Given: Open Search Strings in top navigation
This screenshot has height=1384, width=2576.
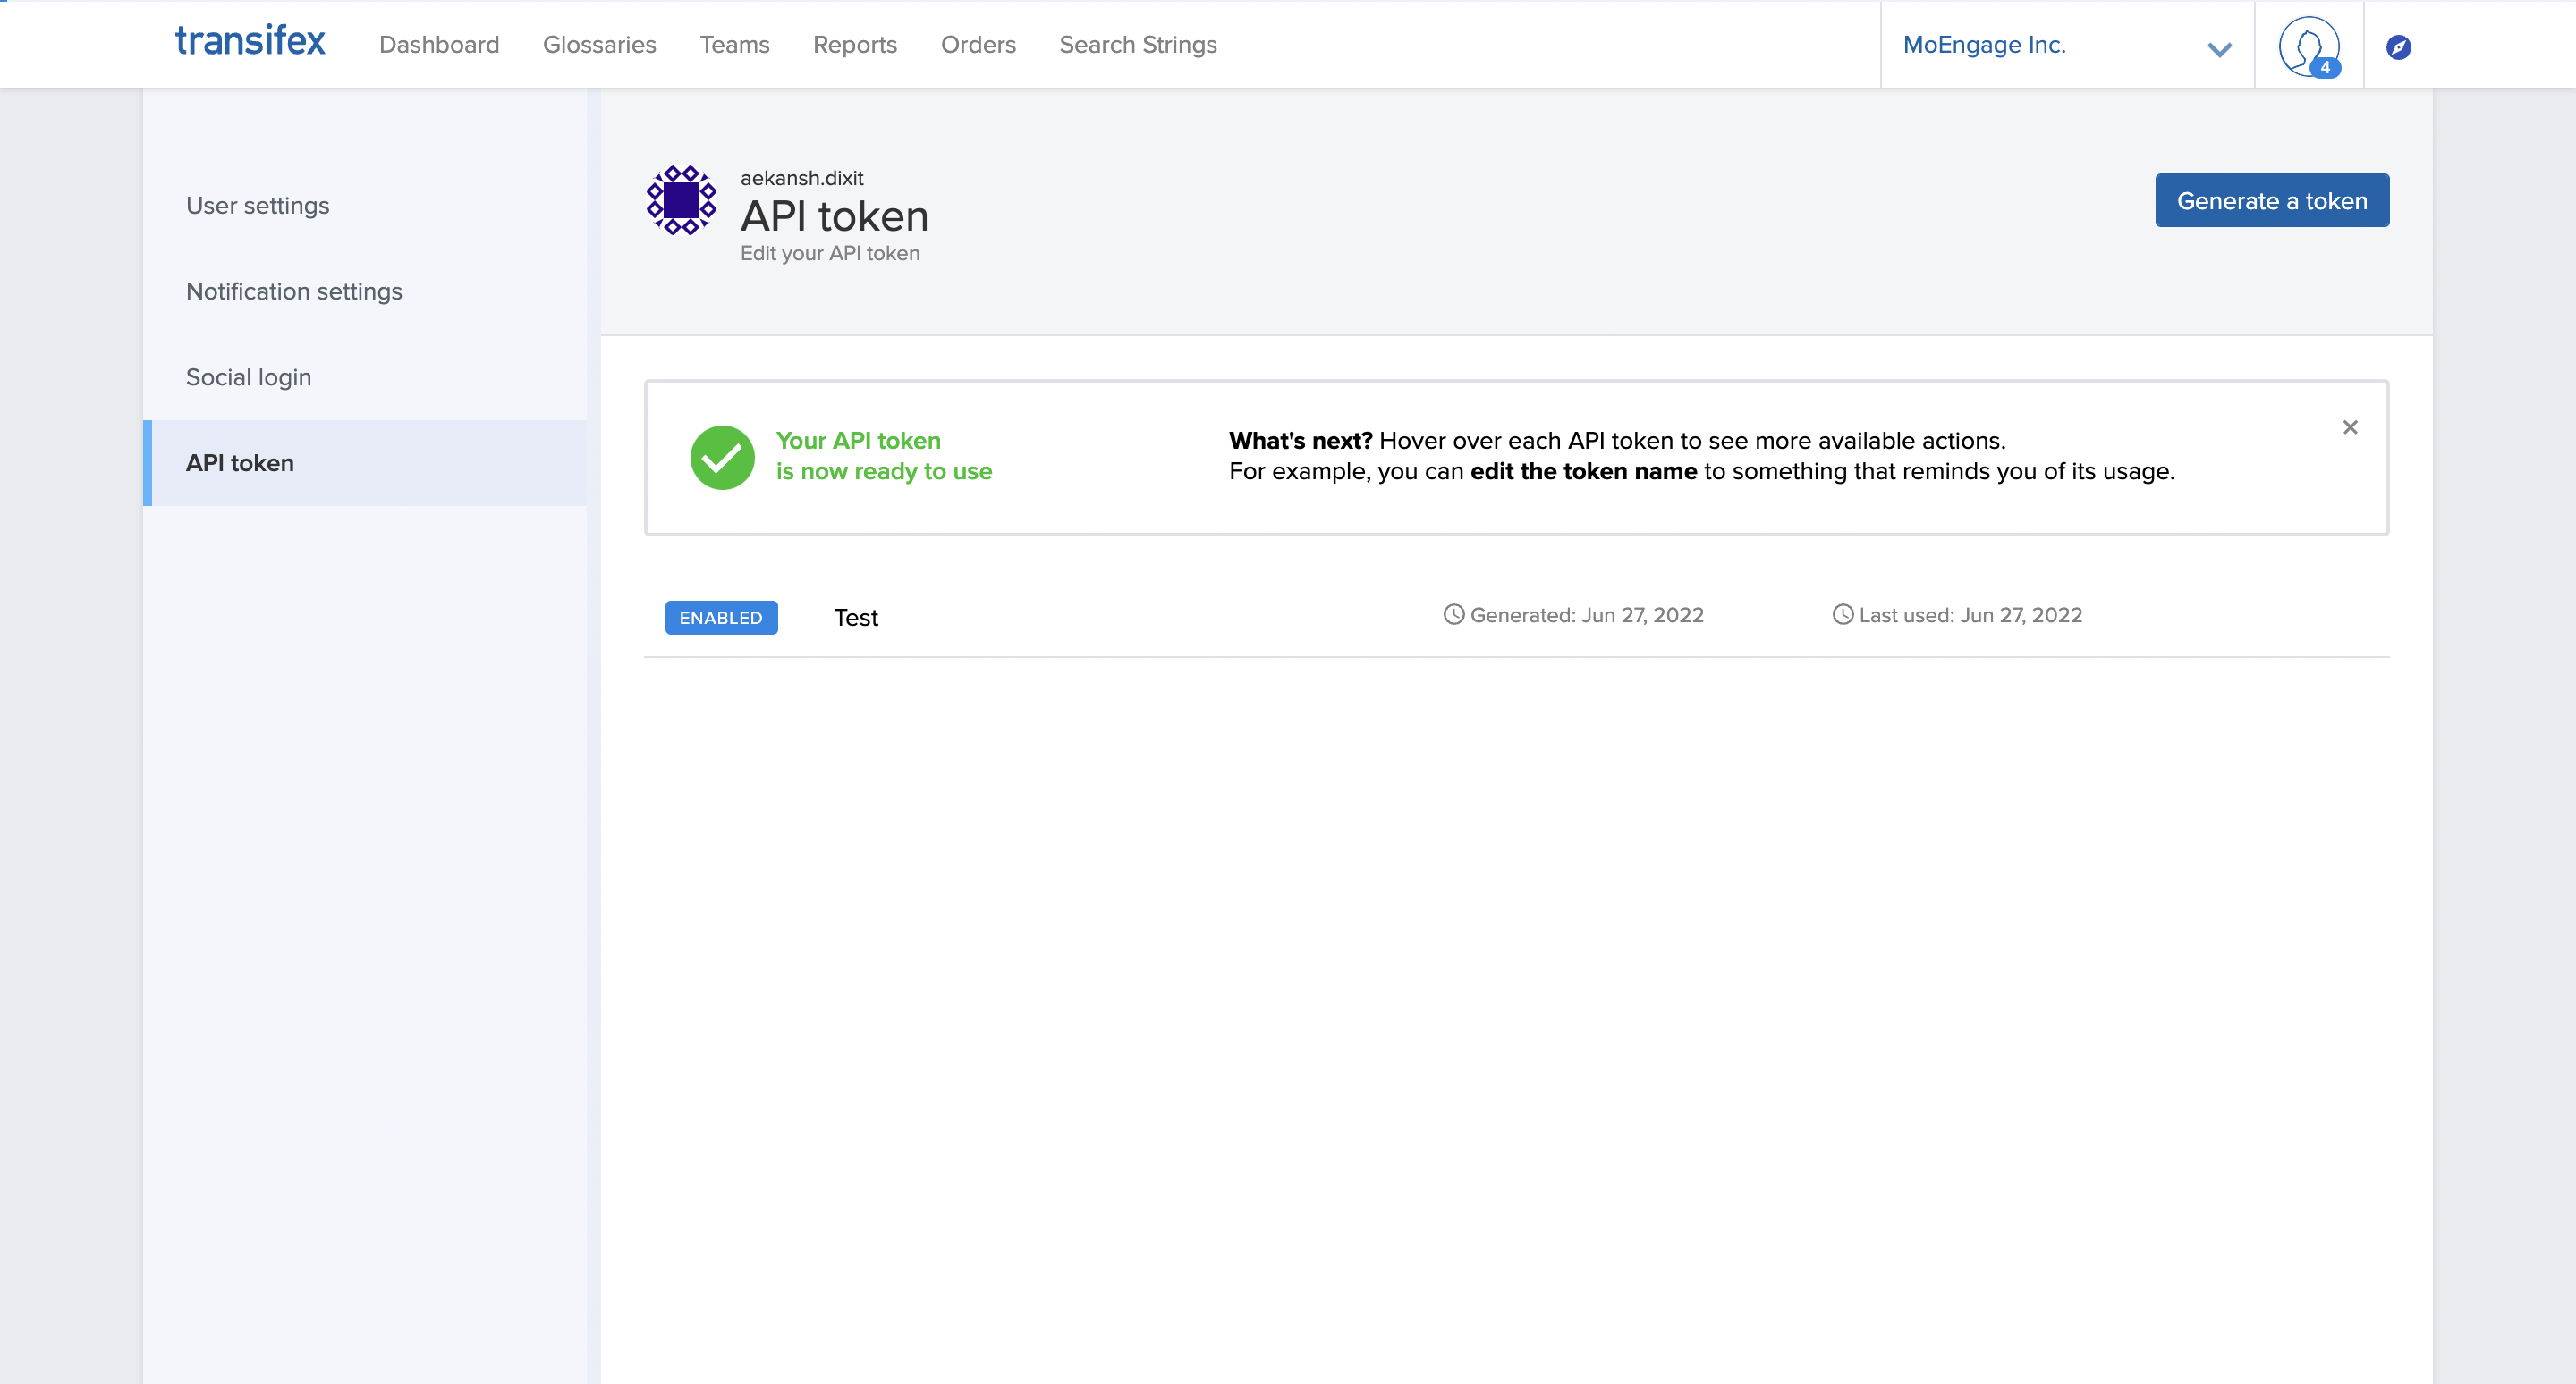Looking at the screenshot, I should tap(1137, 45).
